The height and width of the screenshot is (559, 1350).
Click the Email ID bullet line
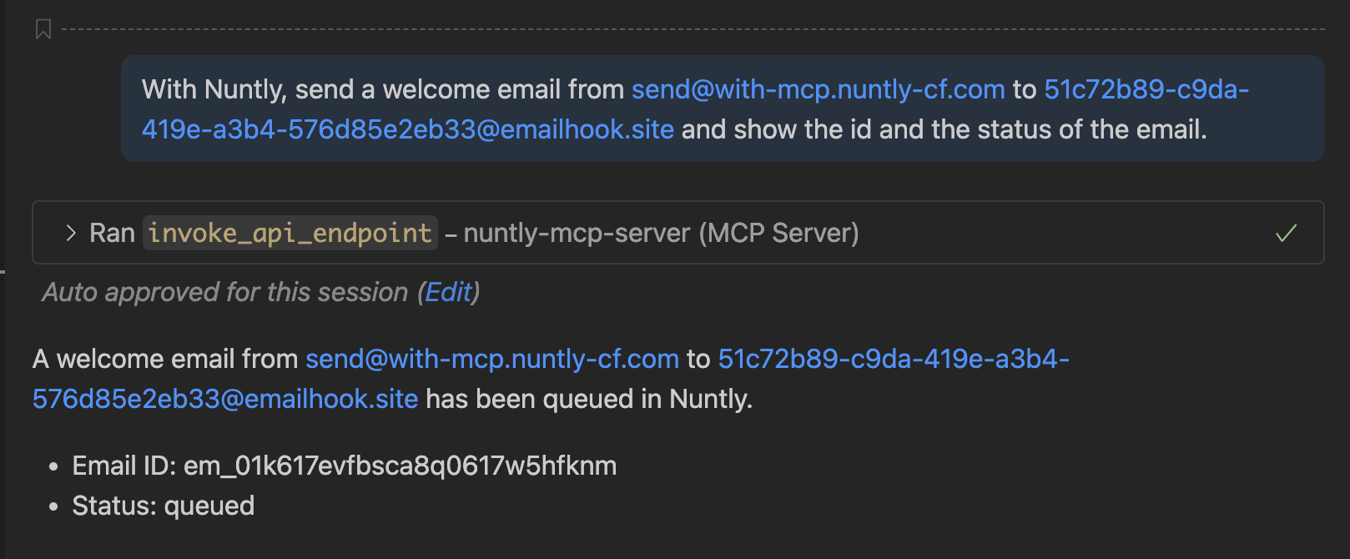click(344, 466)
